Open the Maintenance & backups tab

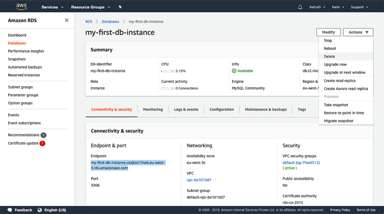(266, 109)
